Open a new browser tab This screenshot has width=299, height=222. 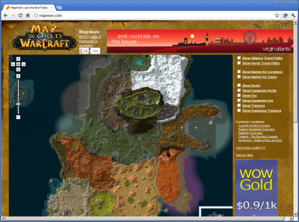[59, 8]
